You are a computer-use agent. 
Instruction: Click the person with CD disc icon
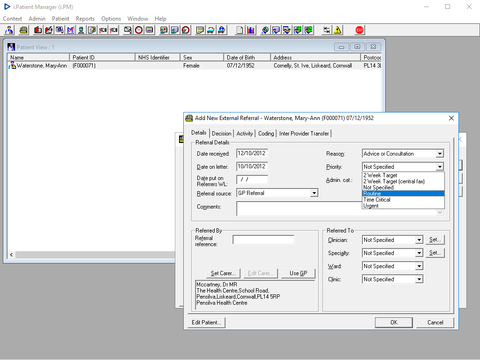pyautogui.click(x=265, y=30)
